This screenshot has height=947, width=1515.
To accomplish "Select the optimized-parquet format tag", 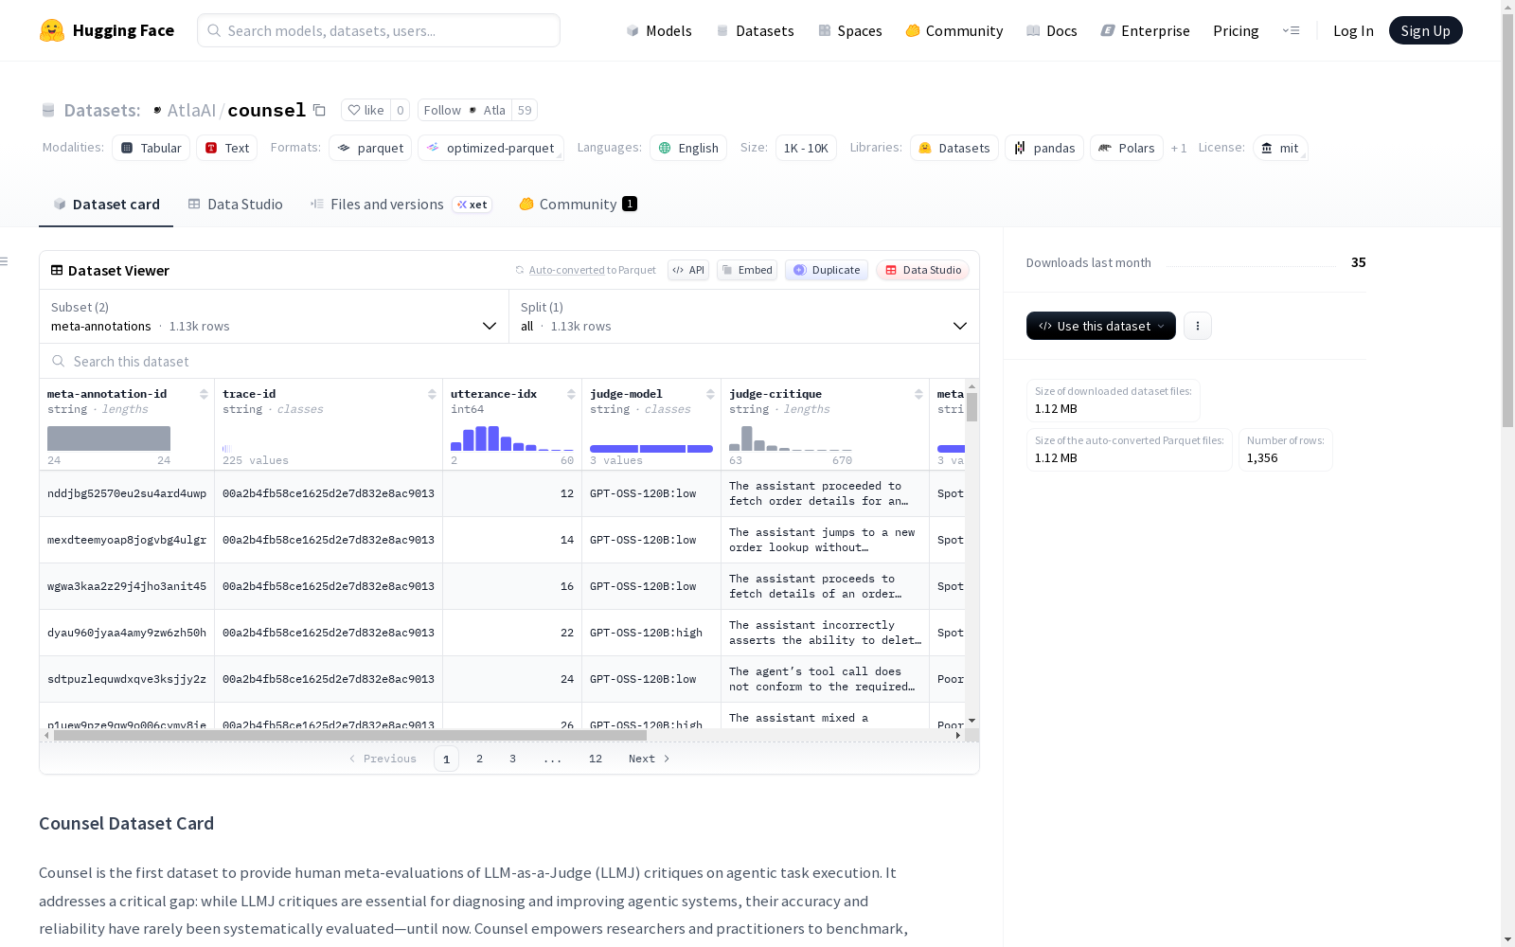I will pos(490,148).
